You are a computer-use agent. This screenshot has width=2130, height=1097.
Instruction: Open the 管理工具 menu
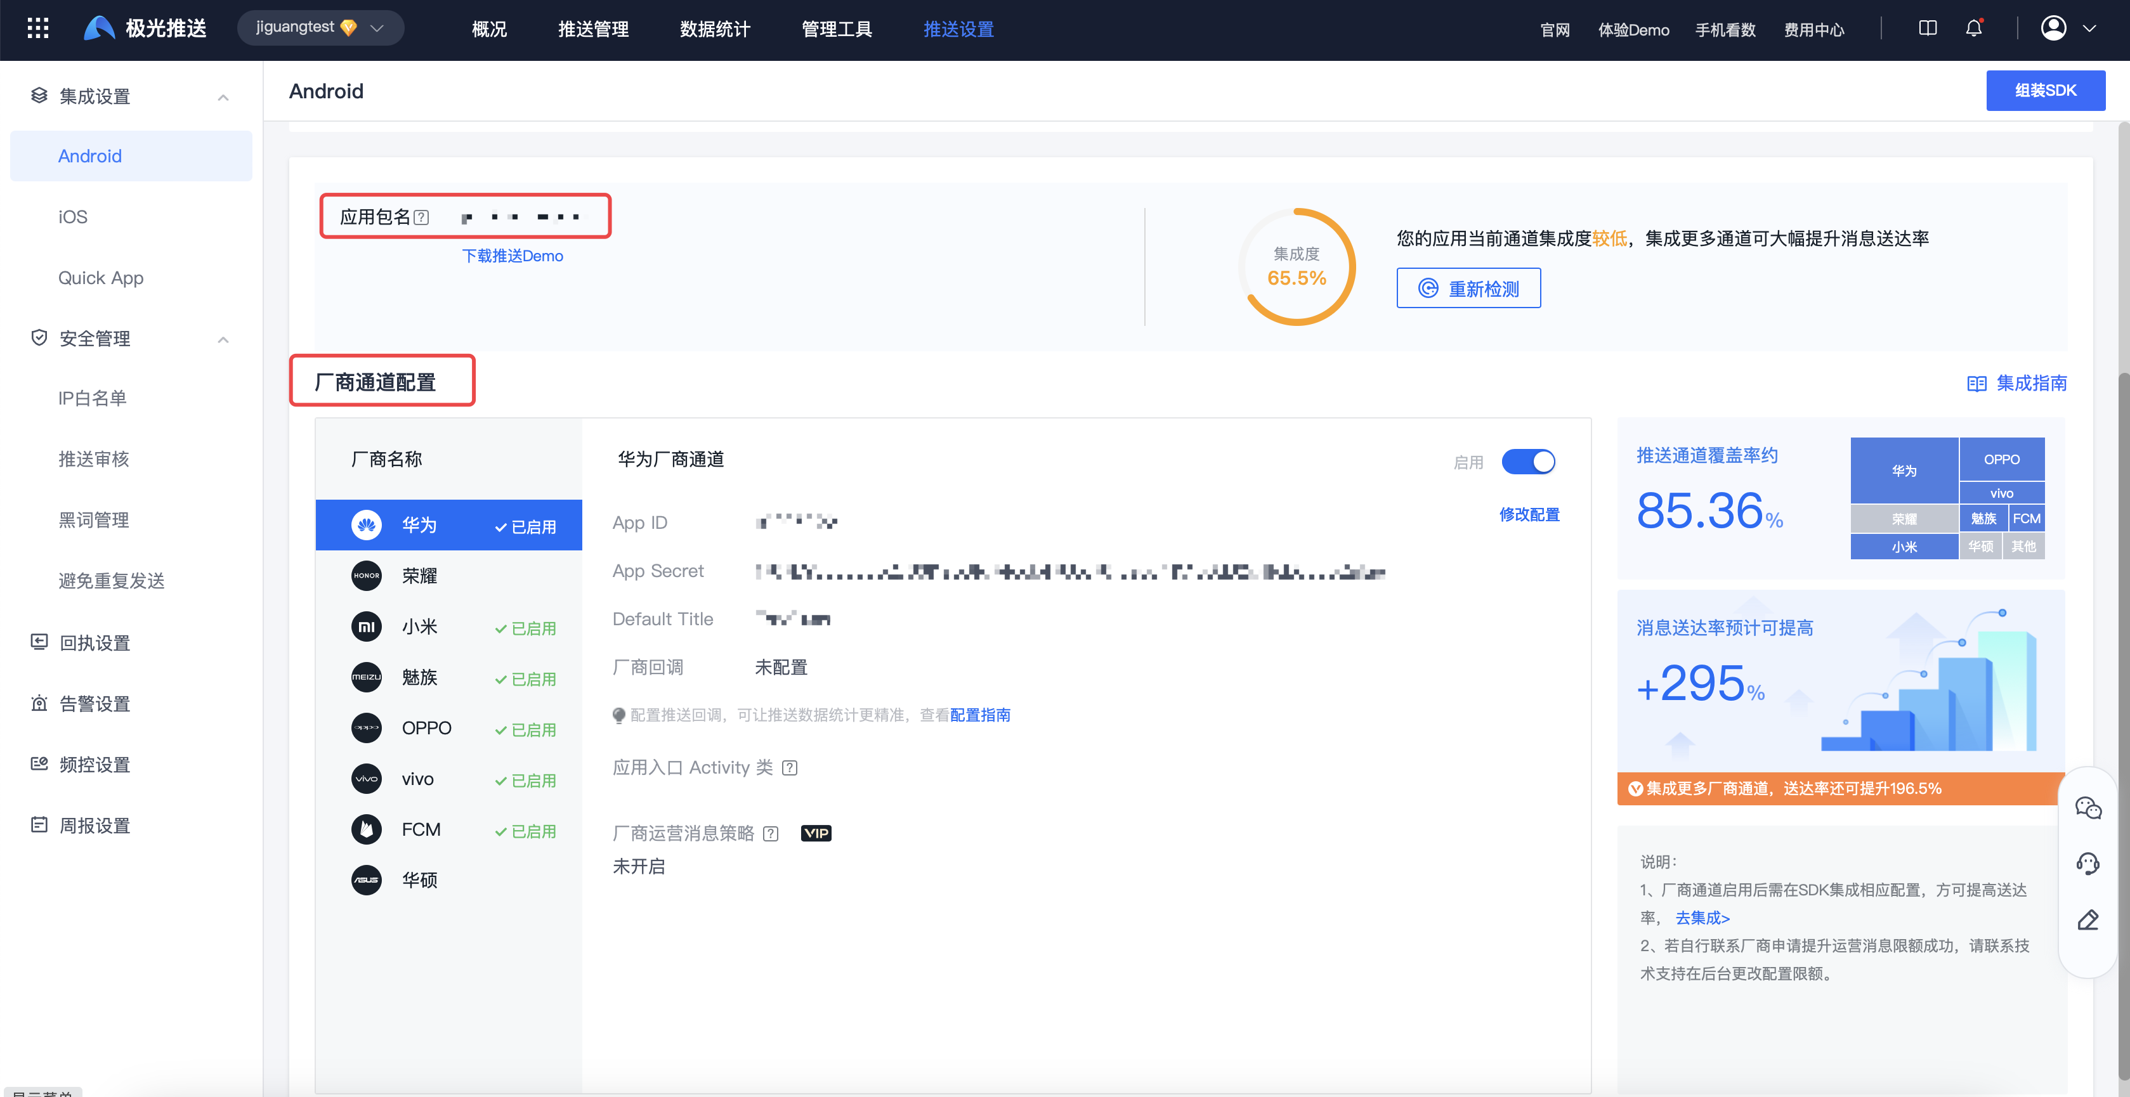pyautogui.click(x=836, y=29)
